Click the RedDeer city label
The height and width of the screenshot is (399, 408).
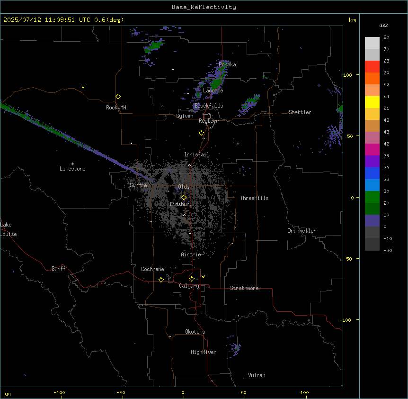[x=208, y=121]
